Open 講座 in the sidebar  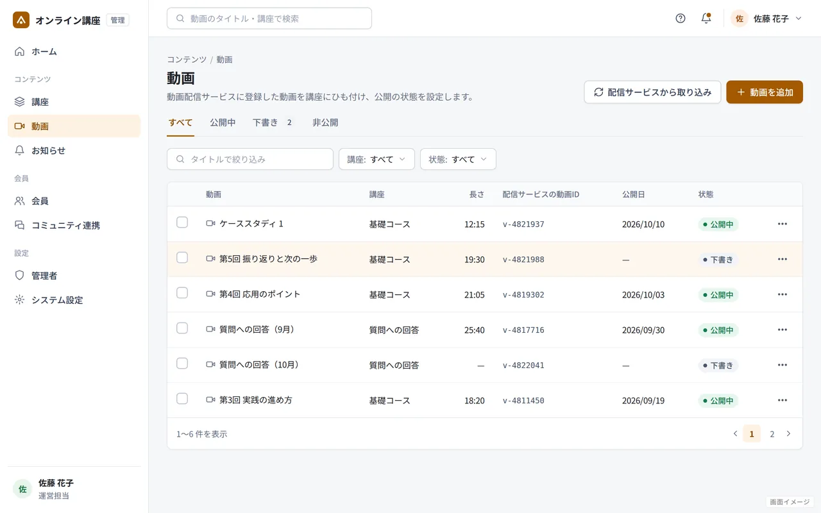click(74, 101)
